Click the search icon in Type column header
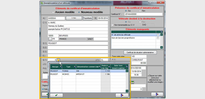The height and width of the screenshot is (99, 205). (x=75, y=67)
